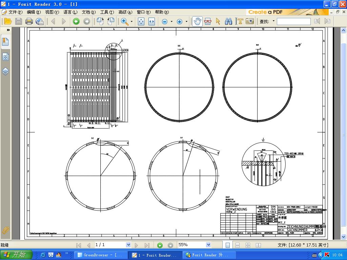Go to first page in bottom bar
This screenshot has width=347, height=260.
point(79,245)
